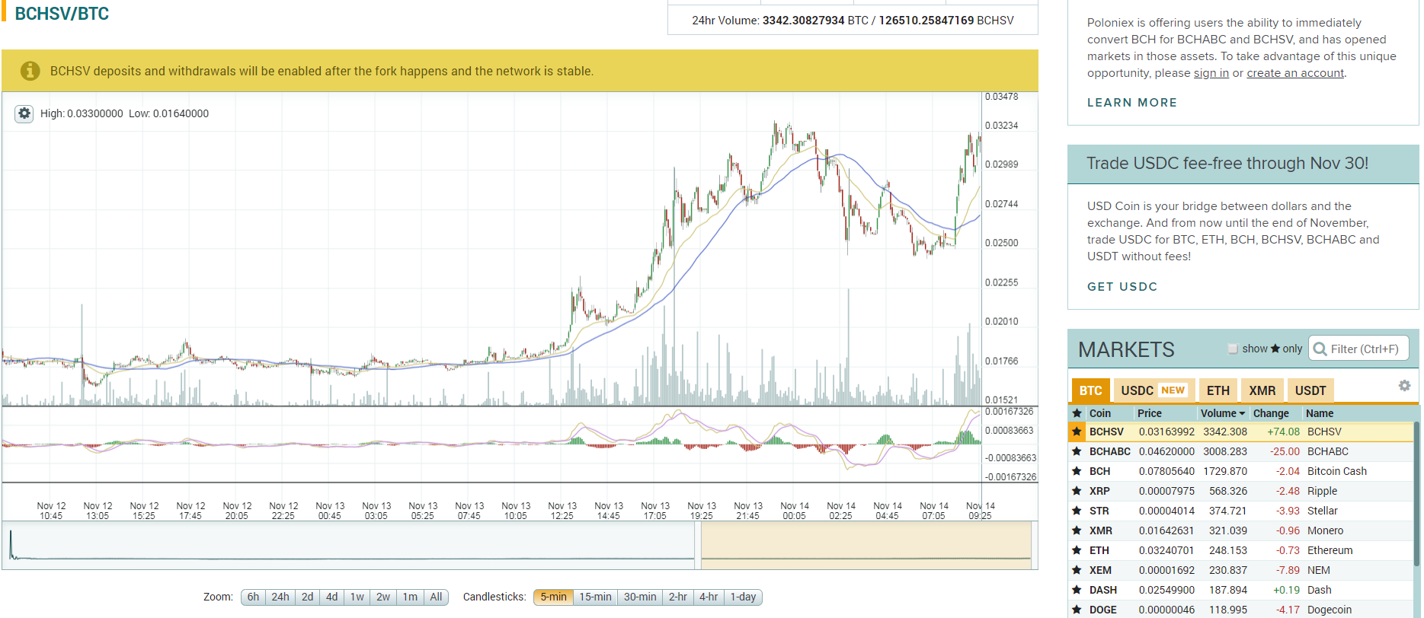Toggle favorite star for BCH row
The height and width of the screenshot is (618, 1424).
1077,471
